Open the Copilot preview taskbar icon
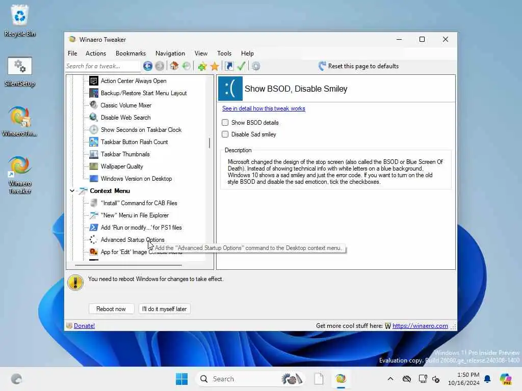522x391 pixels. 506,379
